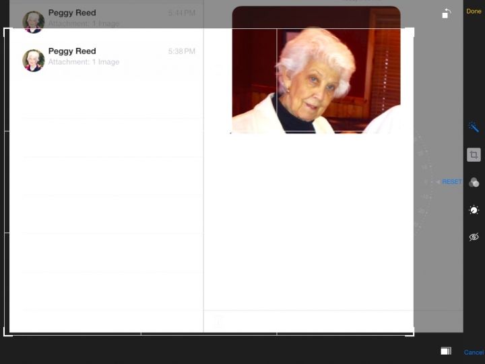This screenshot has height=364, width=485.
Task: Click 'Attachment: 1 Image' under 5:38 message
Action: (x=84, y=62)
